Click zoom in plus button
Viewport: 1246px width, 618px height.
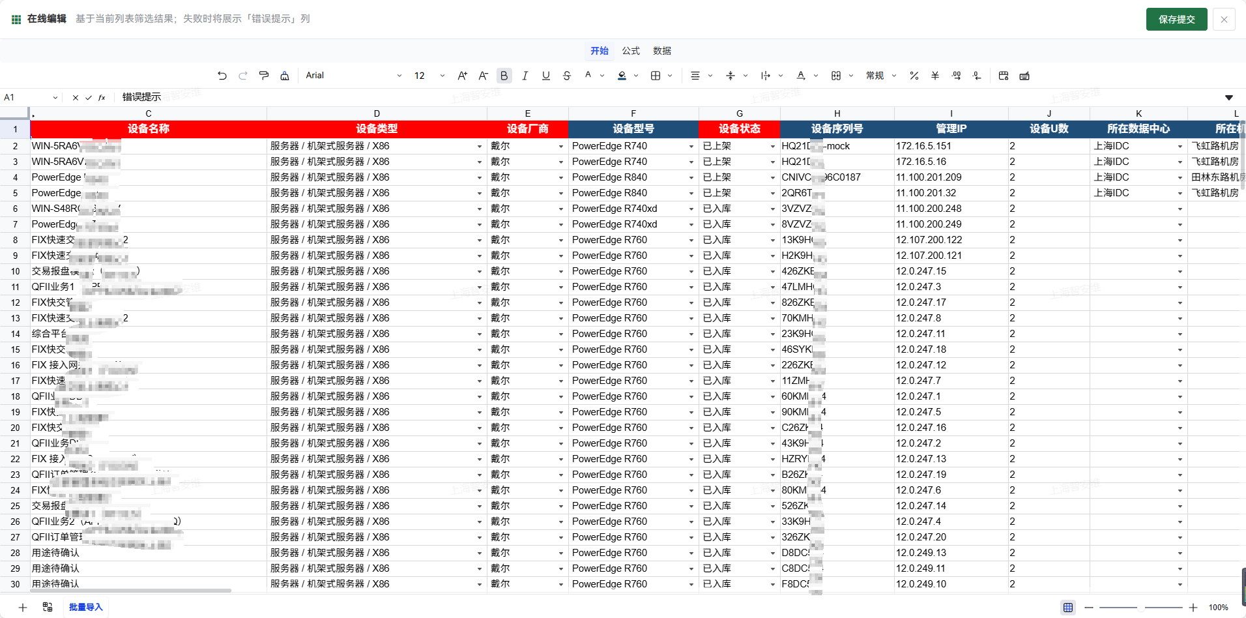[1193, 608]
